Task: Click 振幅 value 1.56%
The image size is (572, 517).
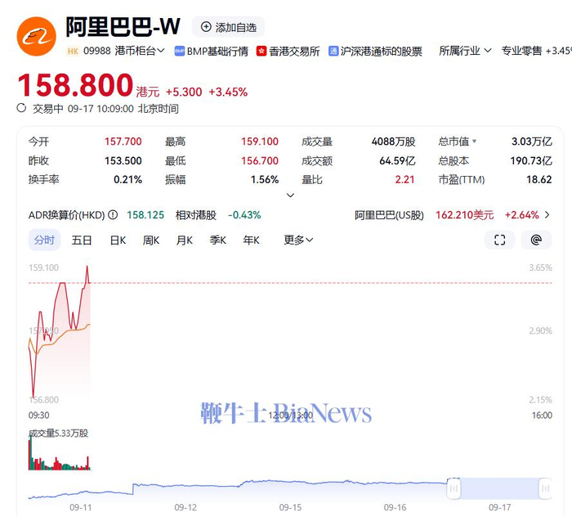Action: (x=265, y=180)
